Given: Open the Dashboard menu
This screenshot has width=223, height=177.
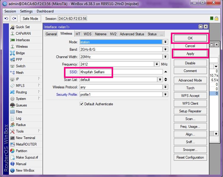Looking at the screenshot, I should coord(45,11).
